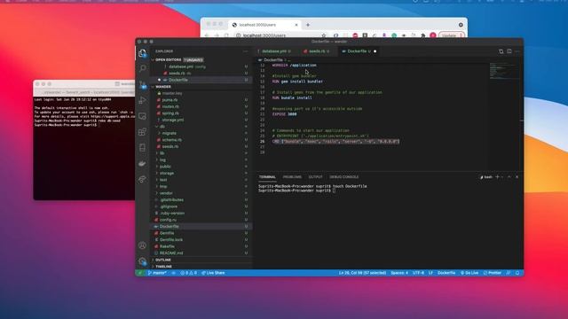Click the remote window indicator in status bar
The height and width of the screenshot is (319, 568).
click(x=140, y=273)
